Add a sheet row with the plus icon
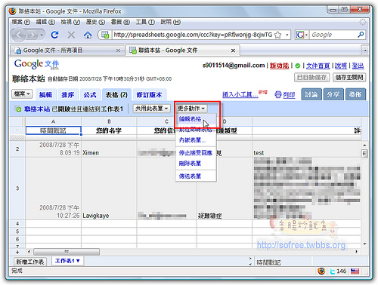Viewport: 378px width, 285px height. coord(17,252)
